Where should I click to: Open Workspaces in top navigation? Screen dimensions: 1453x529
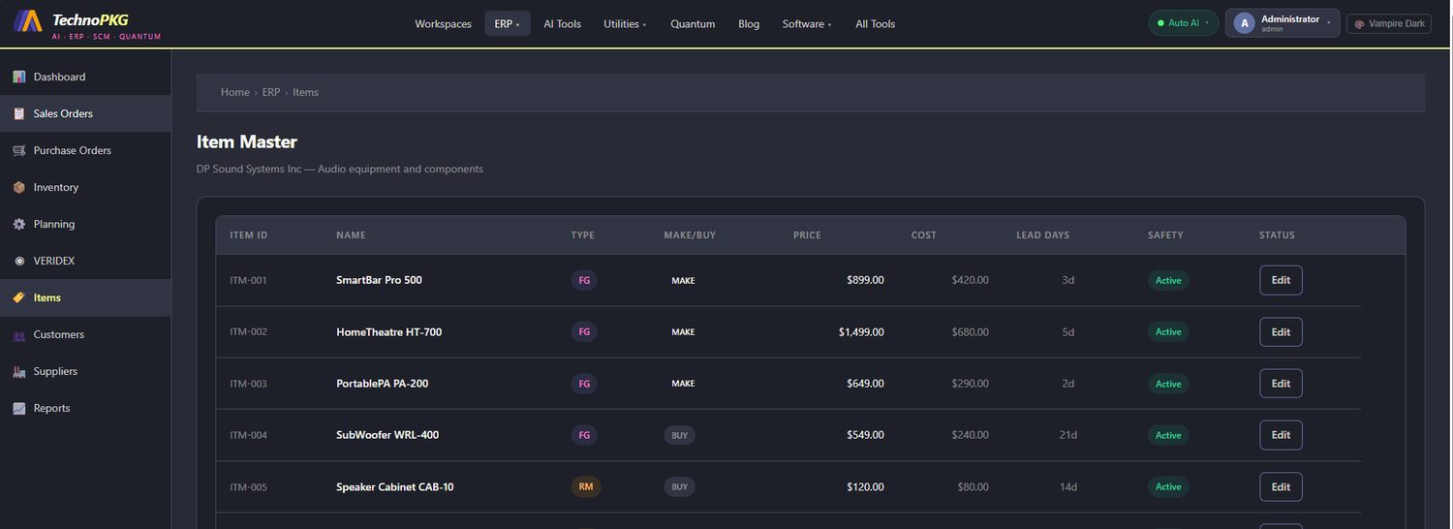pos(443,23)
